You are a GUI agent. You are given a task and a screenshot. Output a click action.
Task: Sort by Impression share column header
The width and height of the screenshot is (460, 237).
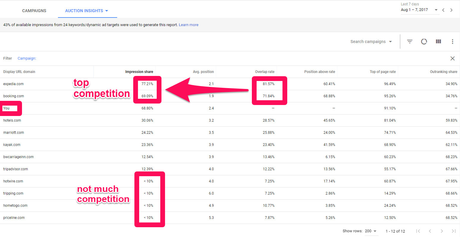pyautogui.click(x=139, y=72)
